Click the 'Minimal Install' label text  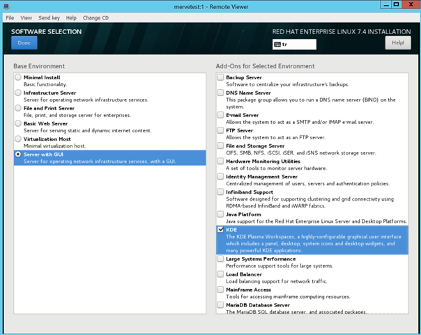(x=42, y=77)
